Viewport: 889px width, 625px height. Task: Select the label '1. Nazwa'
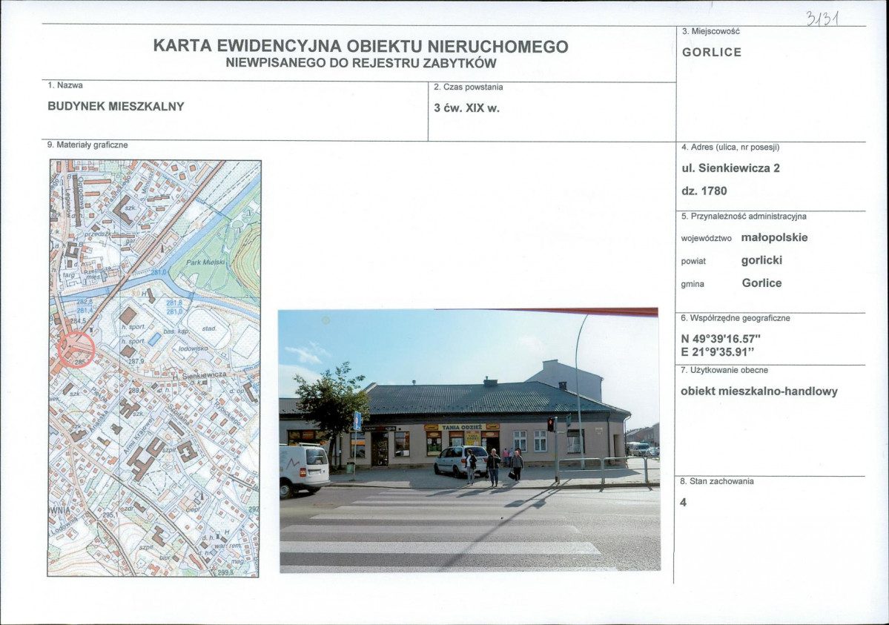(65, 85)
